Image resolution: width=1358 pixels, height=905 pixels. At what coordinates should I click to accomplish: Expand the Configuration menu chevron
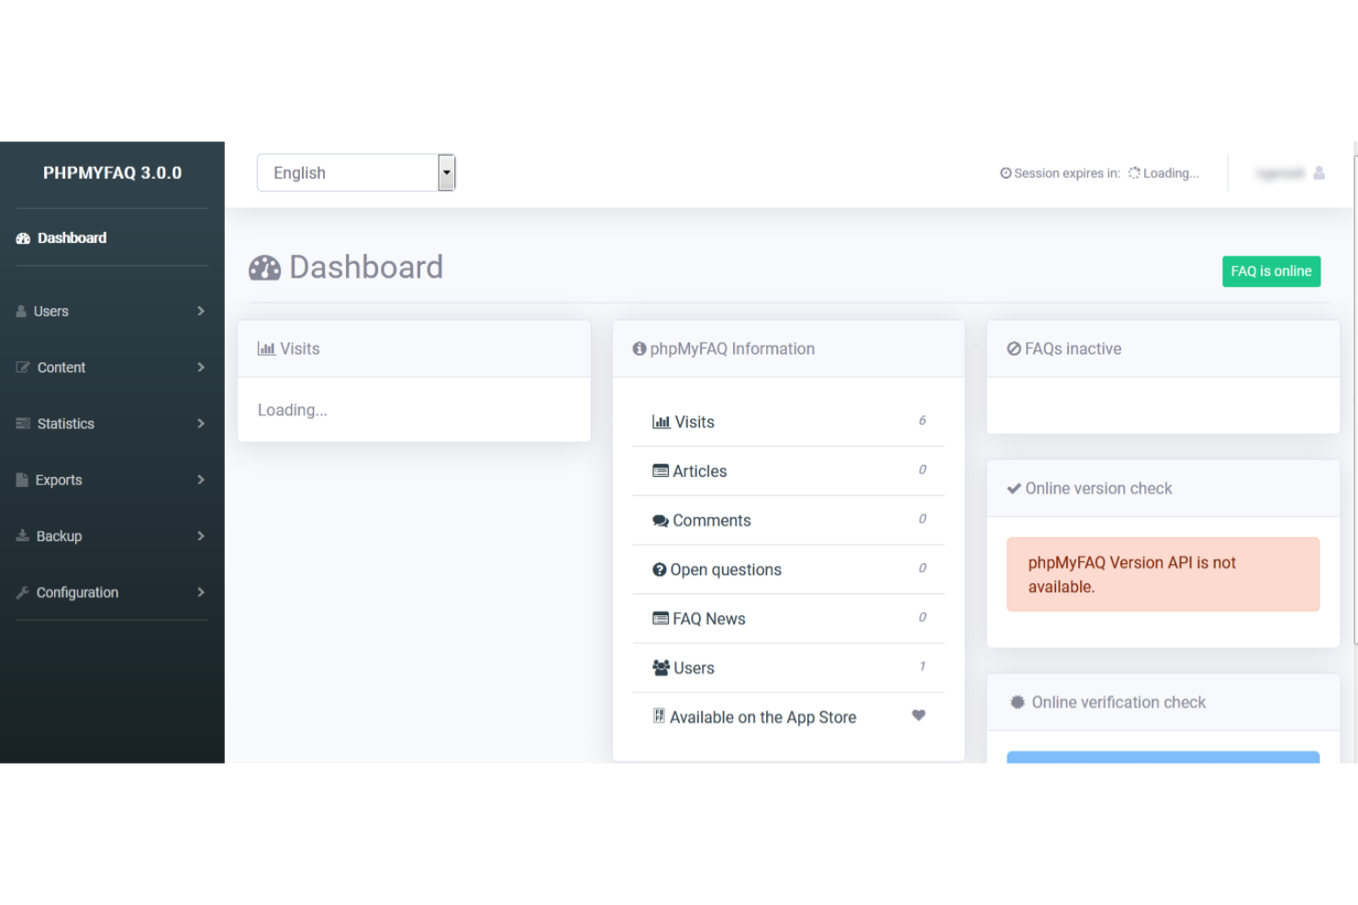click(201, 592)
